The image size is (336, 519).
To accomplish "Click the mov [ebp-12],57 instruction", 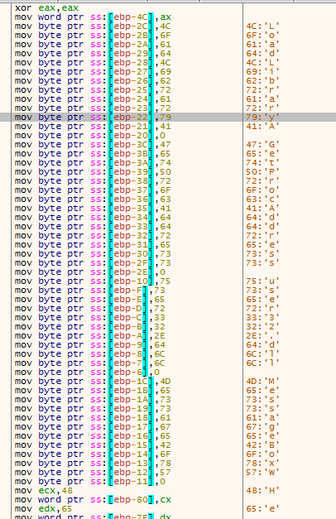I will [x=93, y=473].
